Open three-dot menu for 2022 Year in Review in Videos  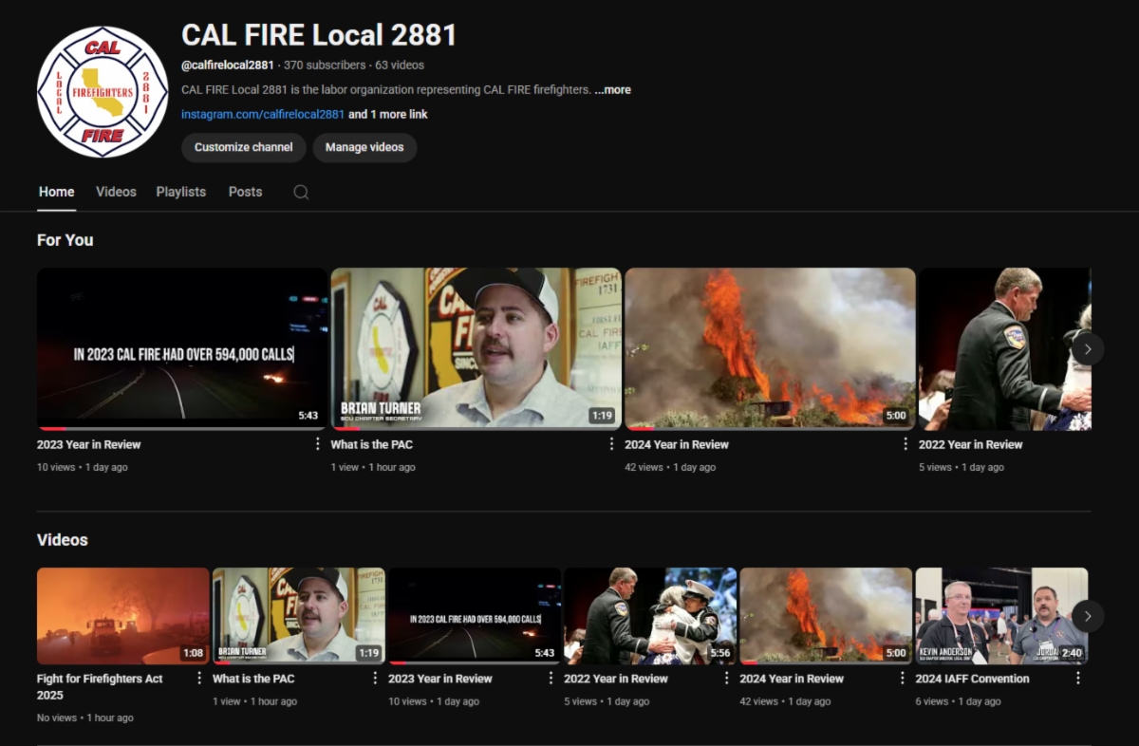tap(726, 679)
